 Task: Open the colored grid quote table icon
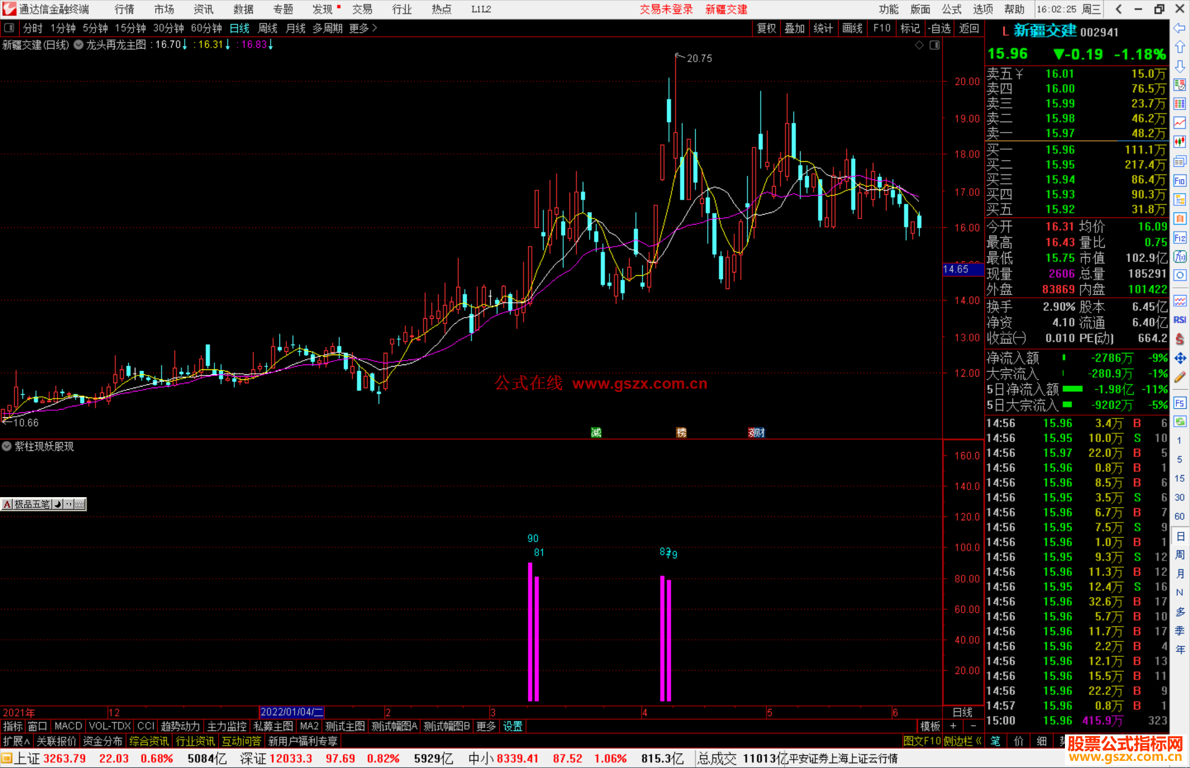tap(1180, 104)
